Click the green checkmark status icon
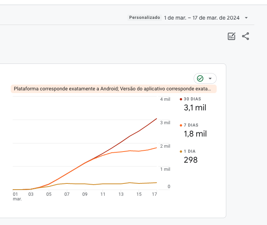The image size is (267, 225). 200,78
